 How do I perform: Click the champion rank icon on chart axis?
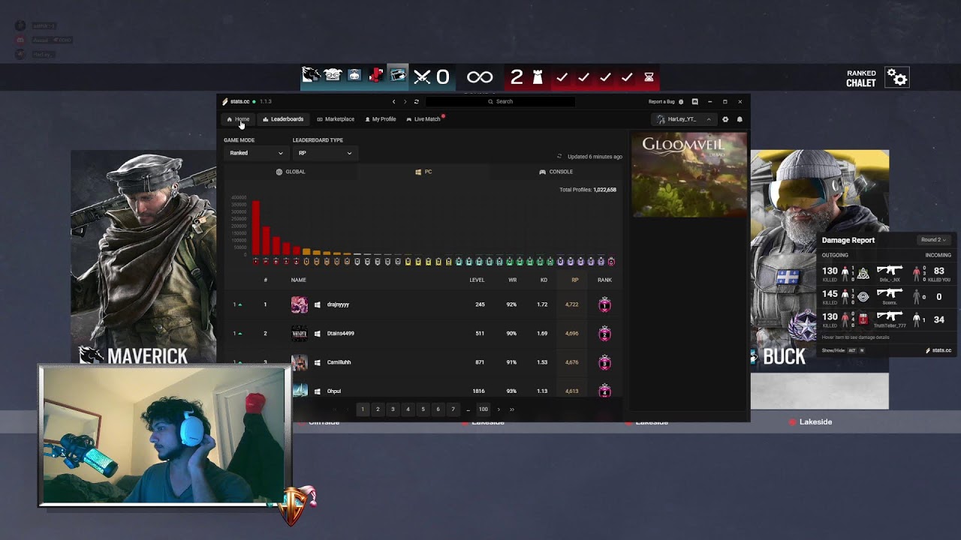coord(610,262)
